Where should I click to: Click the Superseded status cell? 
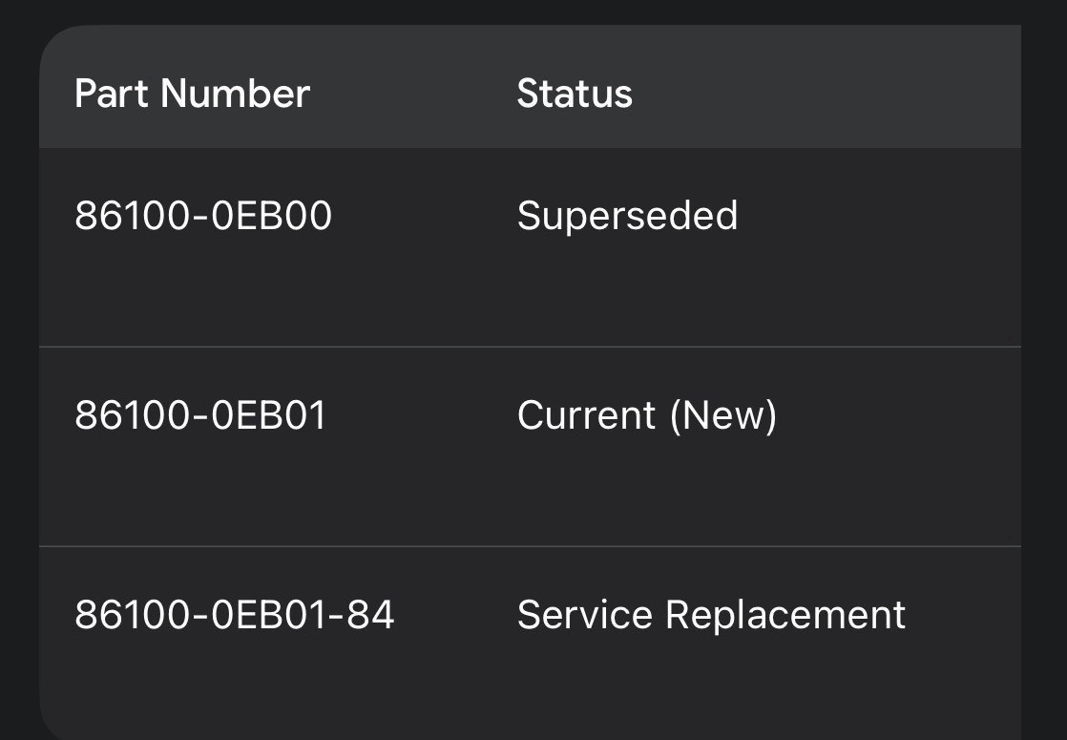(627, 216)
